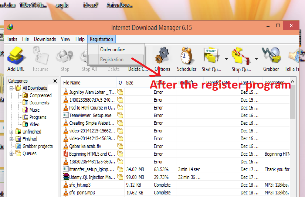Click the Unfinished folder icon
This screenshot has width=305, height=197.
click(x=18, y=132)
